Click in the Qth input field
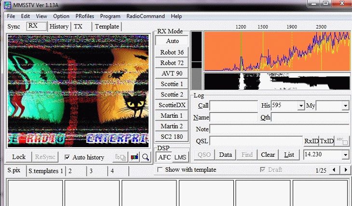The width and height of the screenshot is (352, 206). [x=310, y=117]
